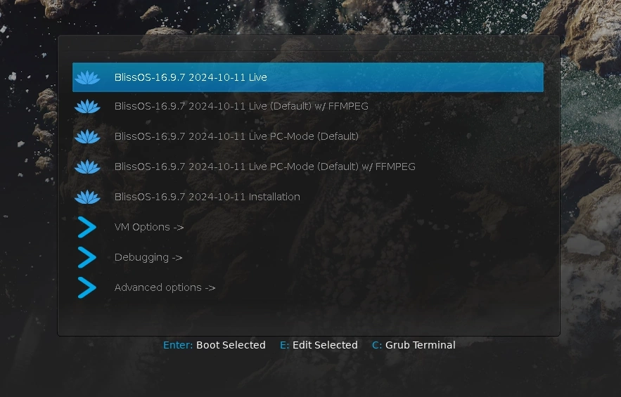Select Live (Default) w/ FFMPEG entry text
621x397 pixels.
pos(241,106)
